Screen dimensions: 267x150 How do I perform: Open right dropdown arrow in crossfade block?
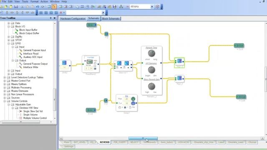pyautogui.click(x=128, y=67)
